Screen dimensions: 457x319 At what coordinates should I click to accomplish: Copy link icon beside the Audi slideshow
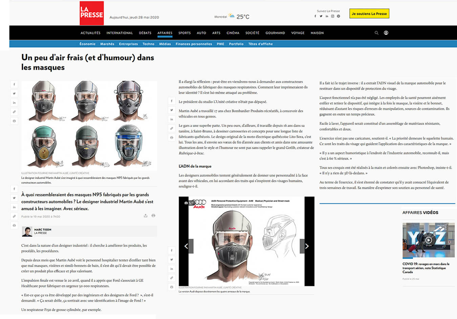(x=172, y=278)
